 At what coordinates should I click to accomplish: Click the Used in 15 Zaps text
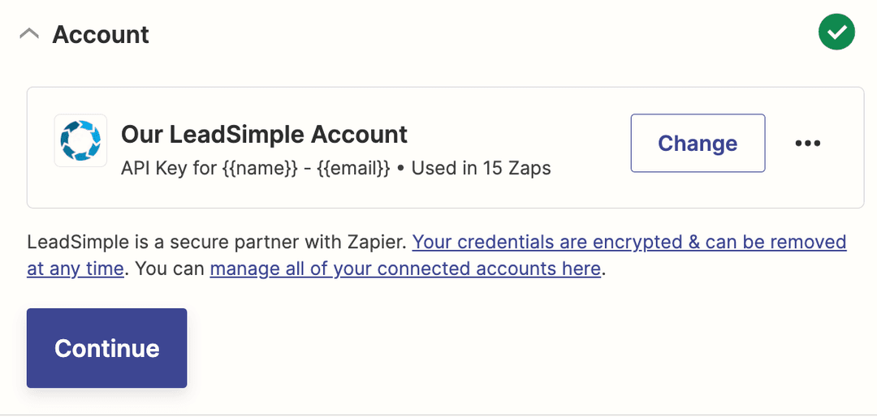[481, 169]
